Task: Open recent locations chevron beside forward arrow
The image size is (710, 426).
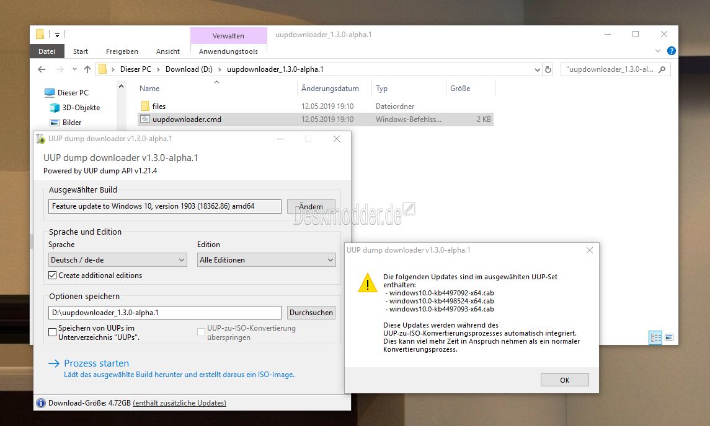Action: [x=74, y=69]
